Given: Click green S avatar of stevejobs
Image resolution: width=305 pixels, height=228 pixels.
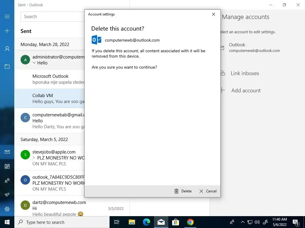Looking at the screenshot, I should click(x=25, y=155).
